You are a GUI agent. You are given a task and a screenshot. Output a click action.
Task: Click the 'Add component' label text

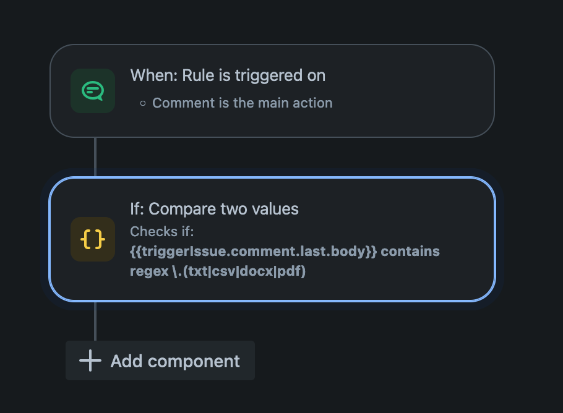[175, 361]
